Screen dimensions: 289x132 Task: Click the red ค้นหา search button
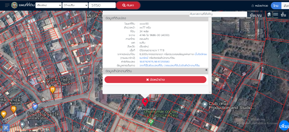pyautogui.click(x=128, y=5)
